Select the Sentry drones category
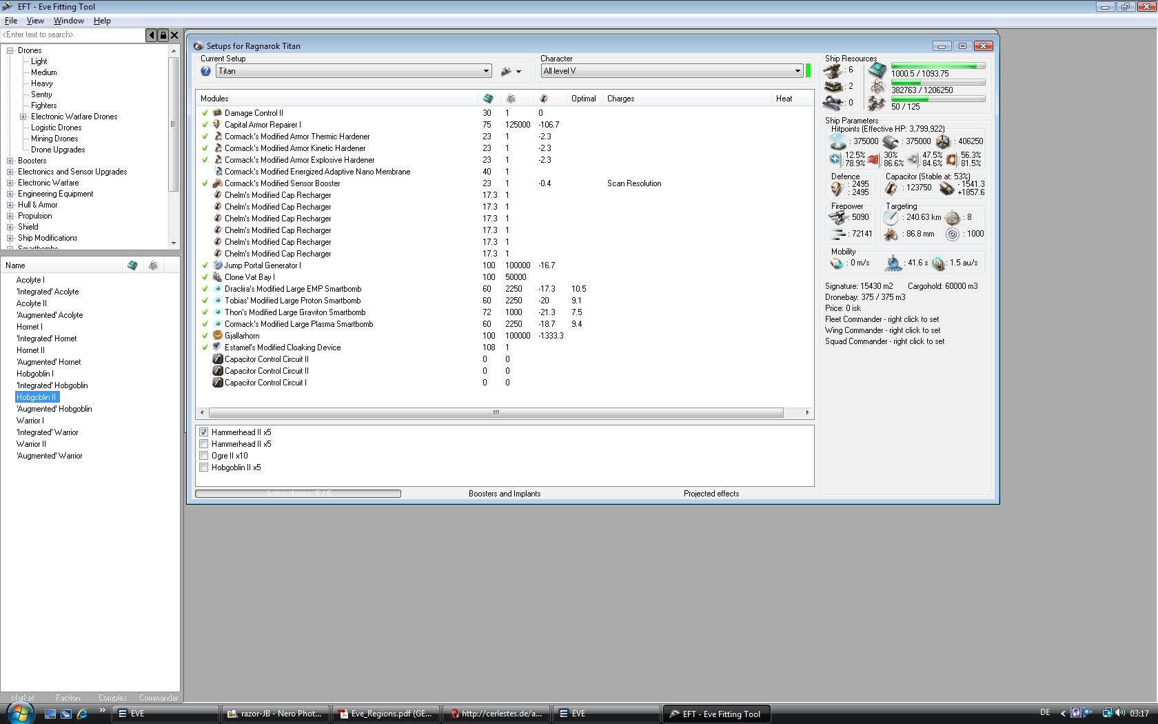 tap(41, 94)
